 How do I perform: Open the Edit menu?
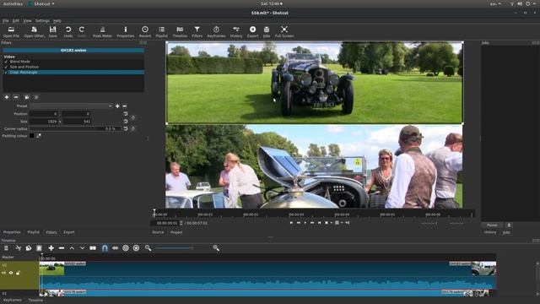[x=16, y=20]
